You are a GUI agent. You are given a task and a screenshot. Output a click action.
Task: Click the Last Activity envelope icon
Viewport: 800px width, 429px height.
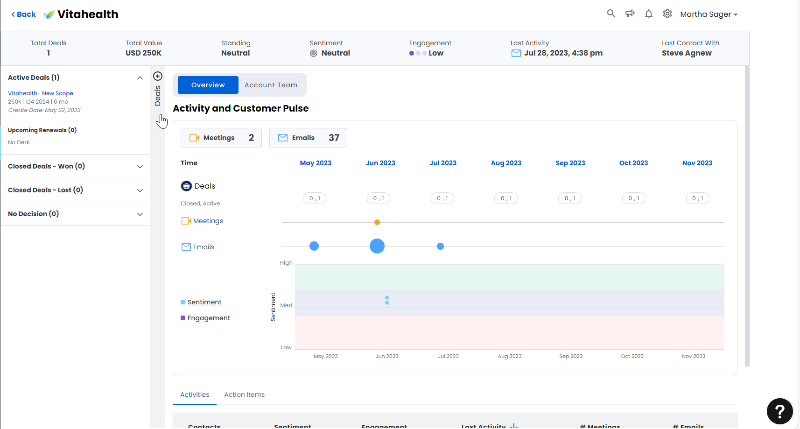point(516,53)
